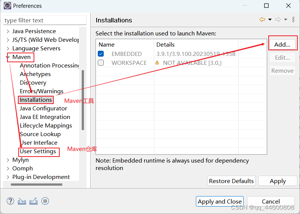Click Apply and Close button
This screenshot has height=214, width=300.
pyautogui.click(x=220, y=201)
